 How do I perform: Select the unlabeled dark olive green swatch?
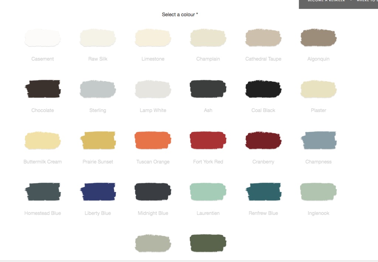[208, 243]
